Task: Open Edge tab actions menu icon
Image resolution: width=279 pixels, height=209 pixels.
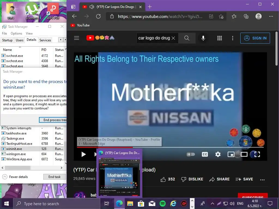Action: tap(73, 7)
